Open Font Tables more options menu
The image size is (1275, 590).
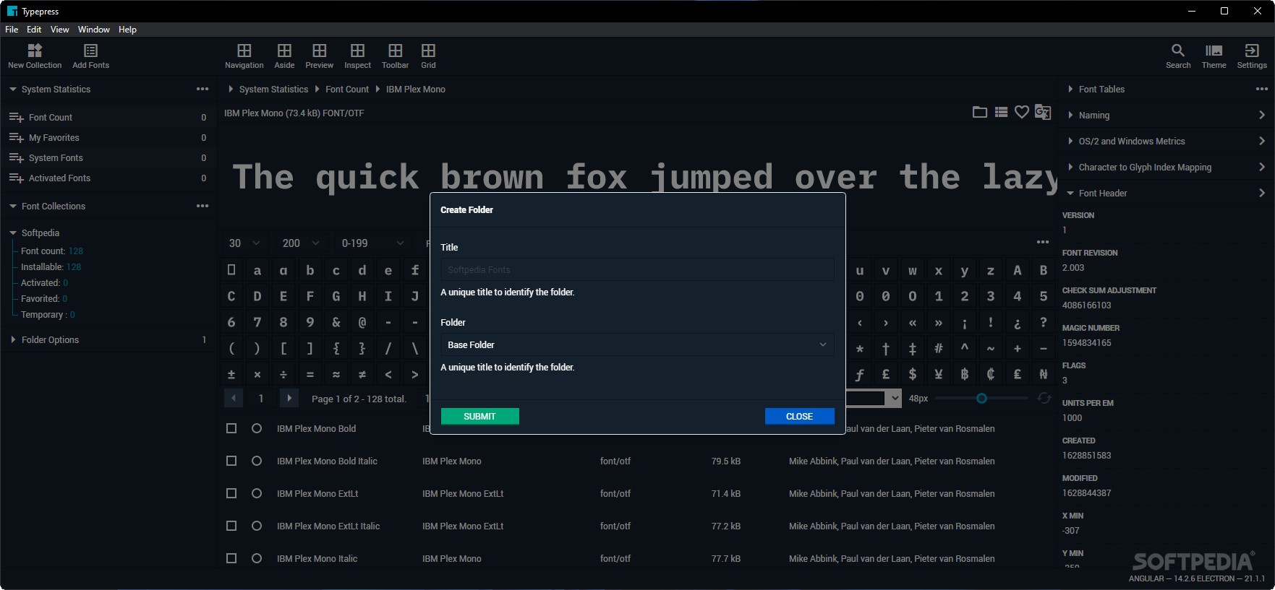pos(1262,89)
